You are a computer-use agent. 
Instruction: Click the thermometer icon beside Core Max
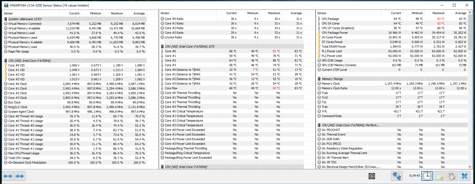[162, 88]
